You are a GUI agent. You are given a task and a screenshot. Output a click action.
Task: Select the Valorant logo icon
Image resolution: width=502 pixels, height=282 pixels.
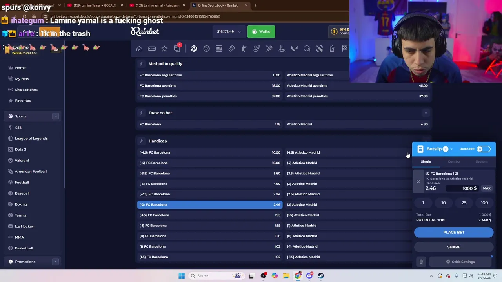pos(294,49)
